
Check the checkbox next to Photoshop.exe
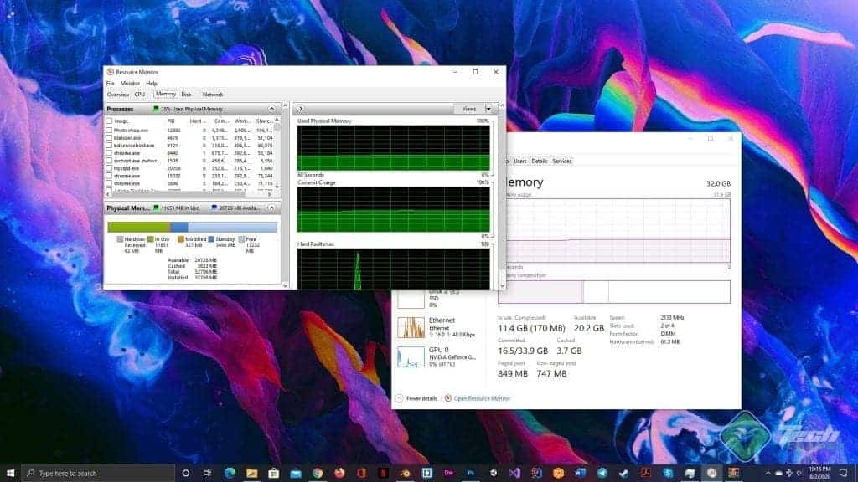[x=109, y=129]
